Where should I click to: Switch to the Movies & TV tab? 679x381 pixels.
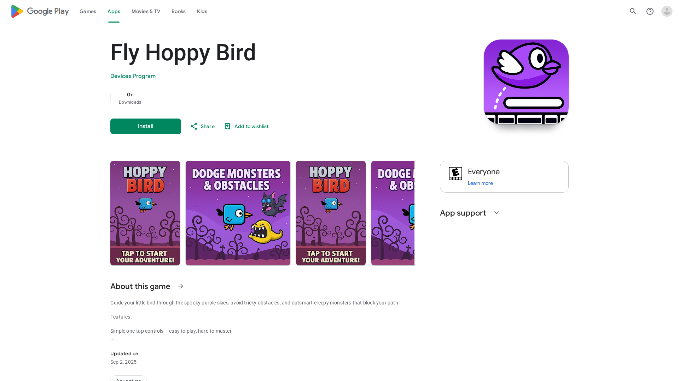point(146,11)
